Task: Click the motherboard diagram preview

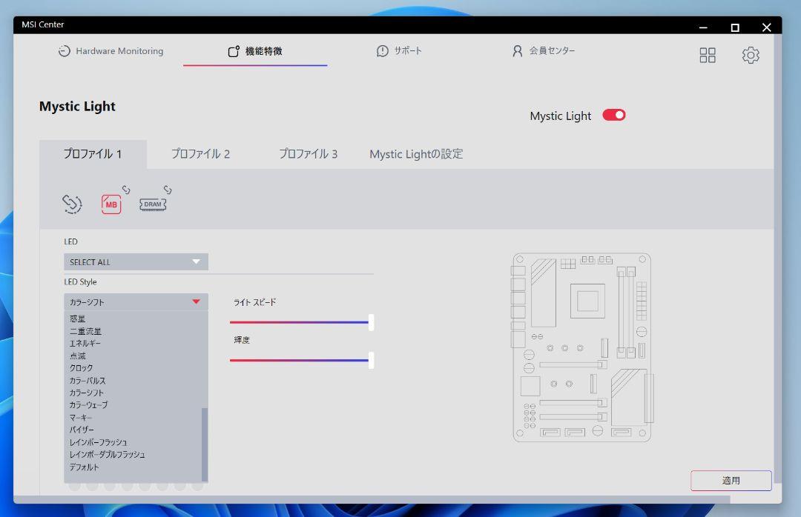Action: [x=582, y=347]
